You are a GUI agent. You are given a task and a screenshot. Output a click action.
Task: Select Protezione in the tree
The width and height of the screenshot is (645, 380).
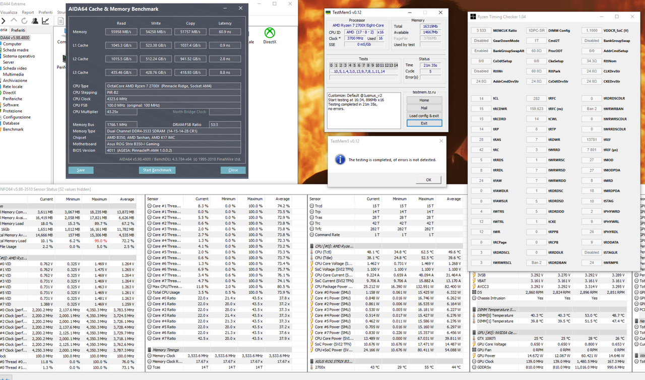[13, 111]
